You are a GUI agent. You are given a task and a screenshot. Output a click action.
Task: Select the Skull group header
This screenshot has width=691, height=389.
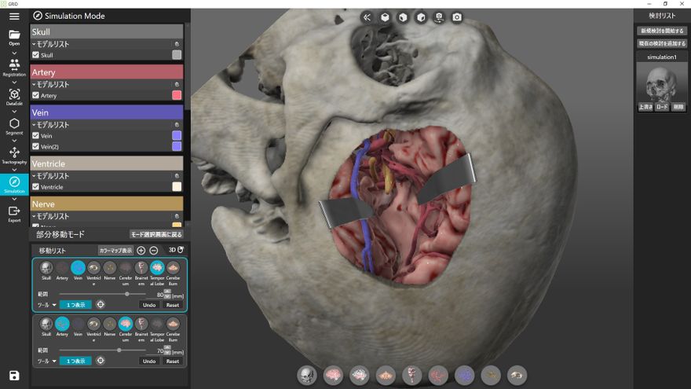point(107,31)
